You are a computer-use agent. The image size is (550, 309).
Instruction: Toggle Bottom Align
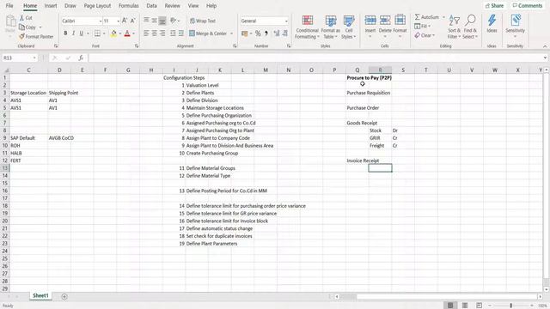pyautogui.click(x=162, y=21)
